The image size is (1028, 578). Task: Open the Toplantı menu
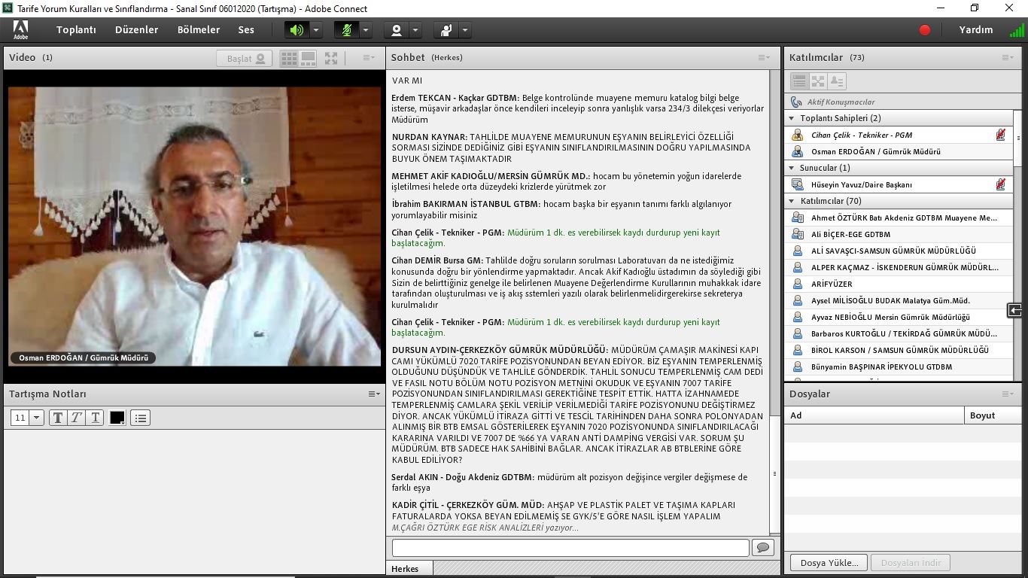(76, 30)
